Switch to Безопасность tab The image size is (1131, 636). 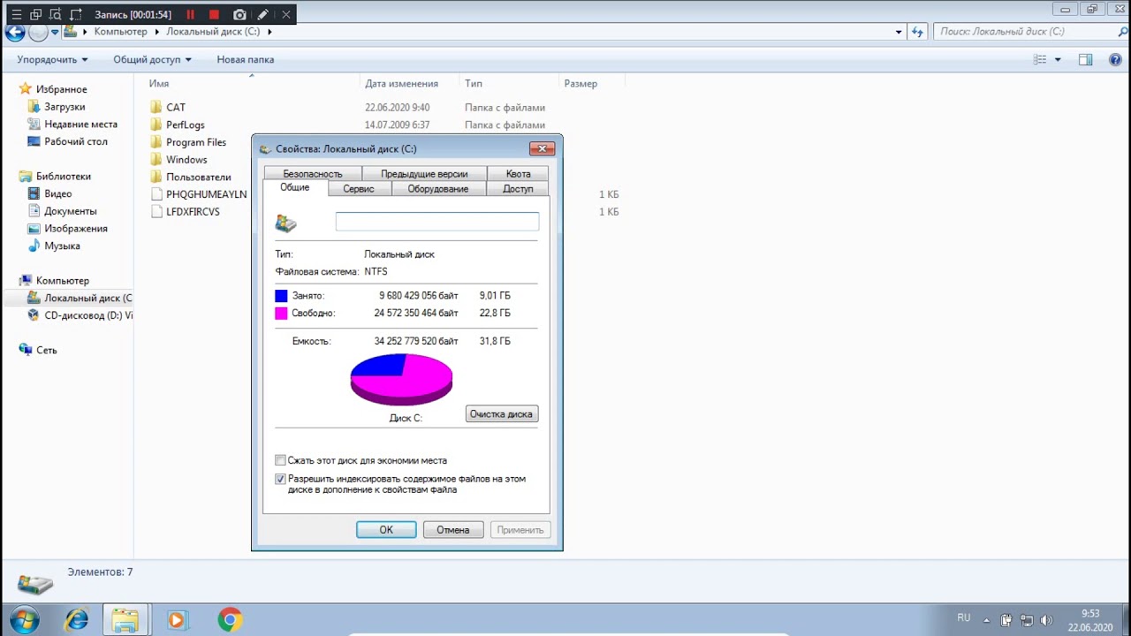click(312, 174)
